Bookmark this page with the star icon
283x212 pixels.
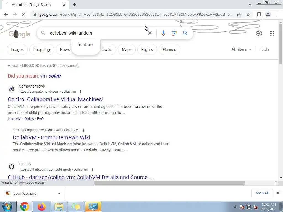click(x=248, y=14)
